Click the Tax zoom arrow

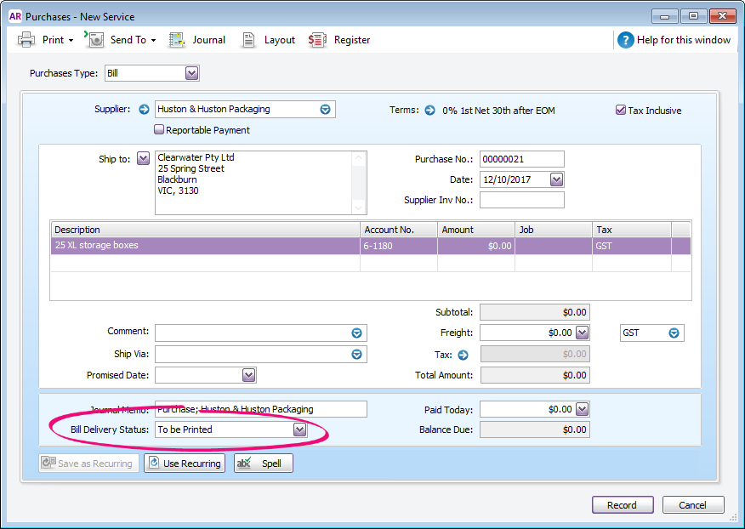click(463, 355)
